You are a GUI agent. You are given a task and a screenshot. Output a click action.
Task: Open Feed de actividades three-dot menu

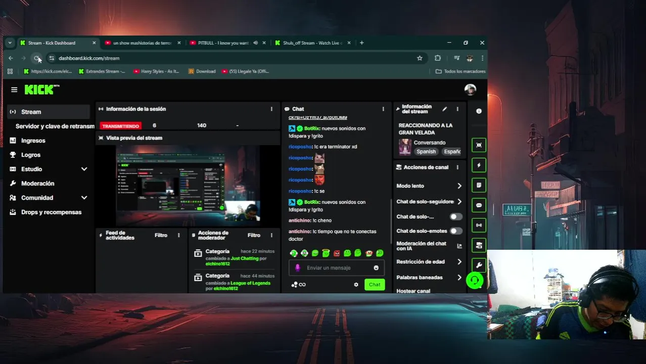click(178, 235)
